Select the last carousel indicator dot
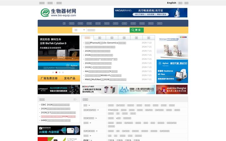Image resolution: width=226 pixels, height=141 pixels. [63, 72]
